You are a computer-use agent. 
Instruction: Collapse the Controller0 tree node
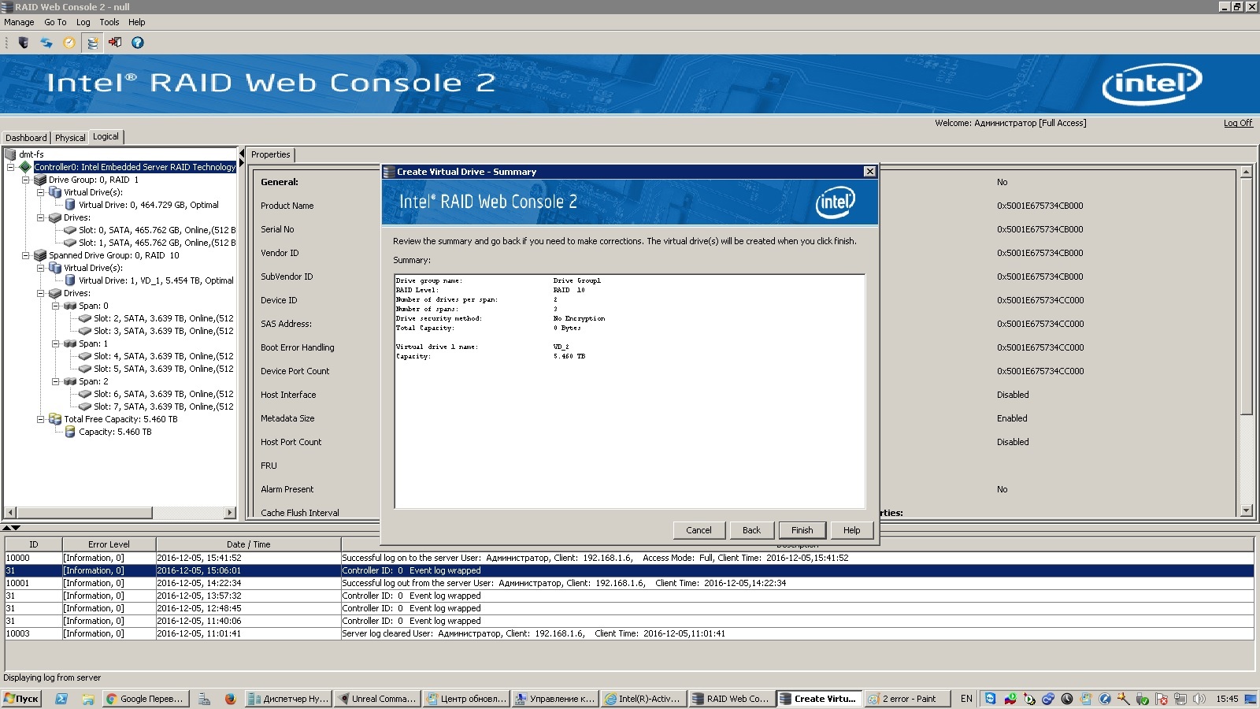[x=10, y=167]
